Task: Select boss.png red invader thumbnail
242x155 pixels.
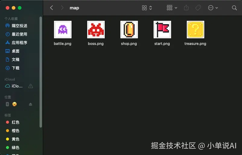Action: tap(96, 30)
